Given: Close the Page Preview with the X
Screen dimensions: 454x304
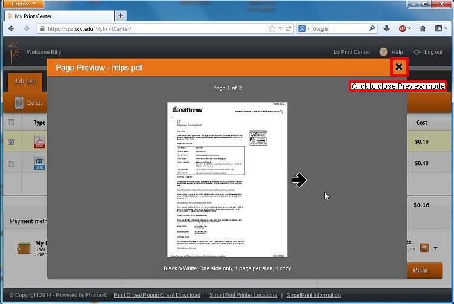Looking at the screenshot, I should pos(399,67).
